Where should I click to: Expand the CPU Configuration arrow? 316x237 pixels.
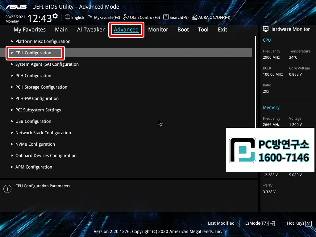12,53
